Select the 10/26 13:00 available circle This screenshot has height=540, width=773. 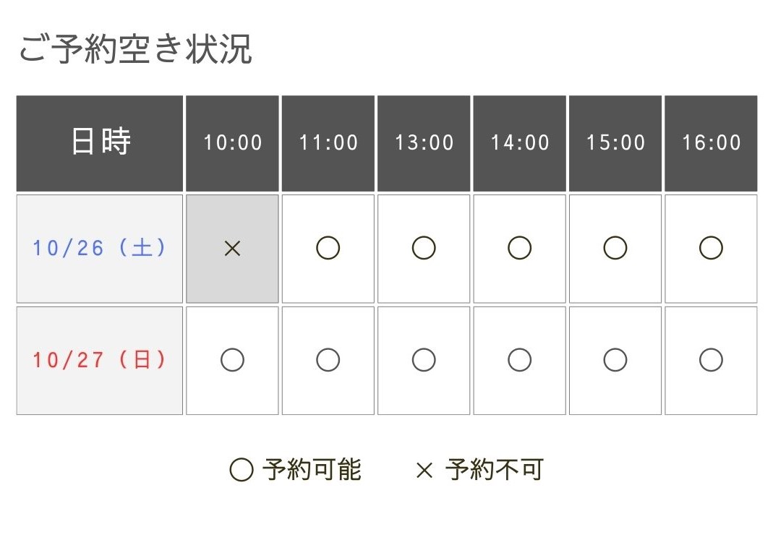424,249
